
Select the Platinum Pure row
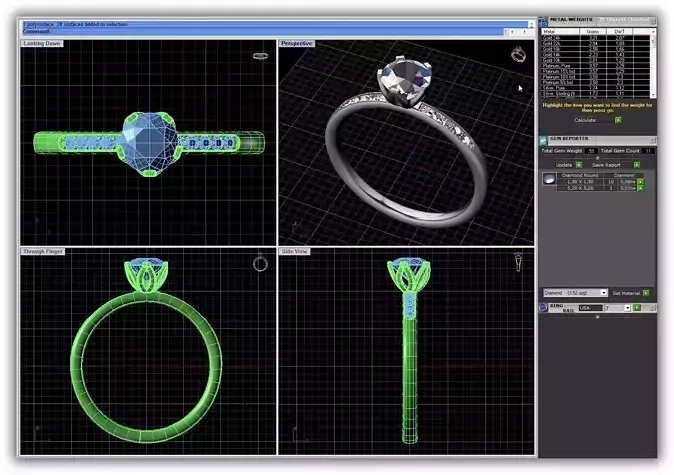596,66
